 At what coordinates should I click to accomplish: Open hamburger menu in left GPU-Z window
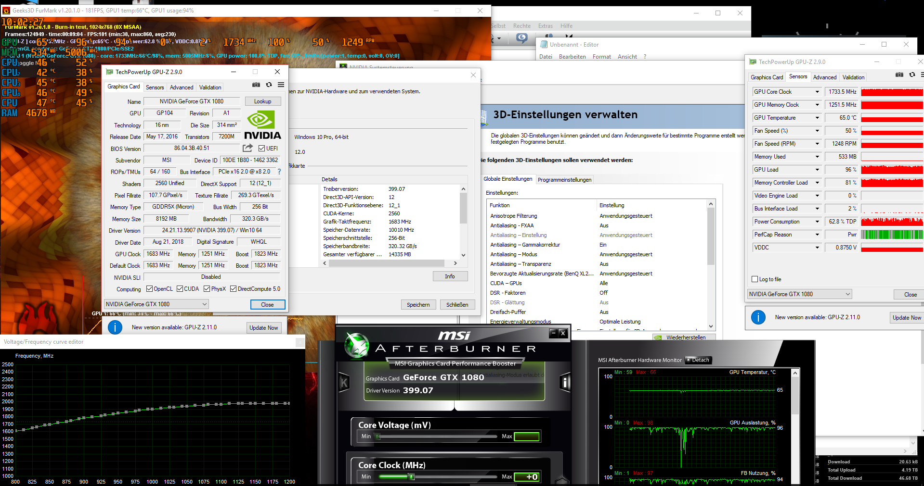[x=281, y=85]
